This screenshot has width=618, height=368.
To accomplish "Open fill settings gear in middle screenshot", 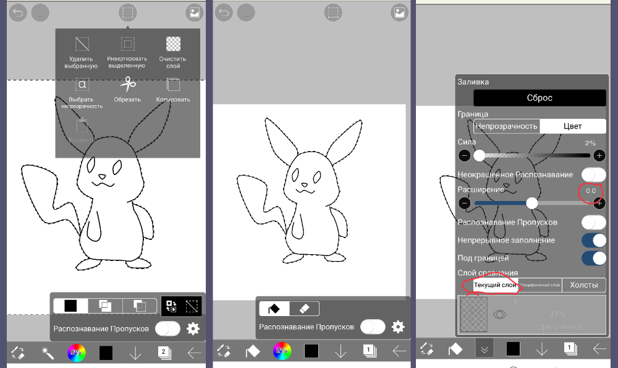I will [398, 327].
